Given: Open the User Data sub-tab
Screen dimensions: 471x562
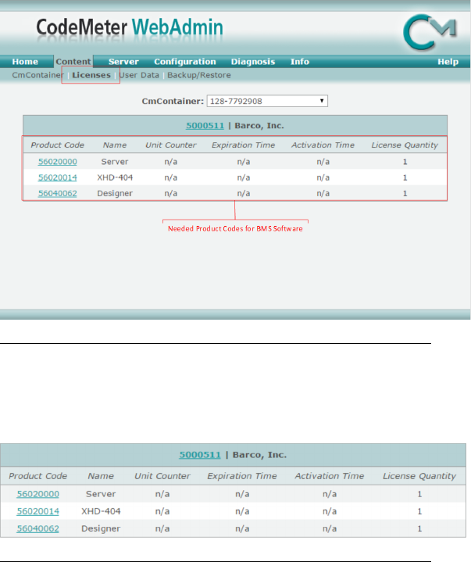Looking at the screenshot, I should (x=139, y=75).
